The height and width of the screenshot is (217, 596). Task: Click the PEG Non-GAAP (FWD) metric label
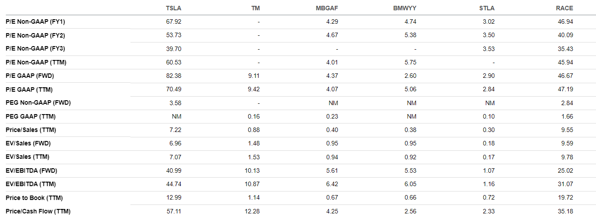pos(38,102)
